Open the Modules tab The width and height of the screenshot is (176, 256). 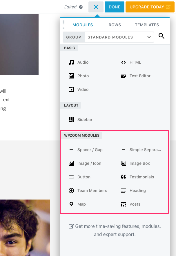point(83,25)
